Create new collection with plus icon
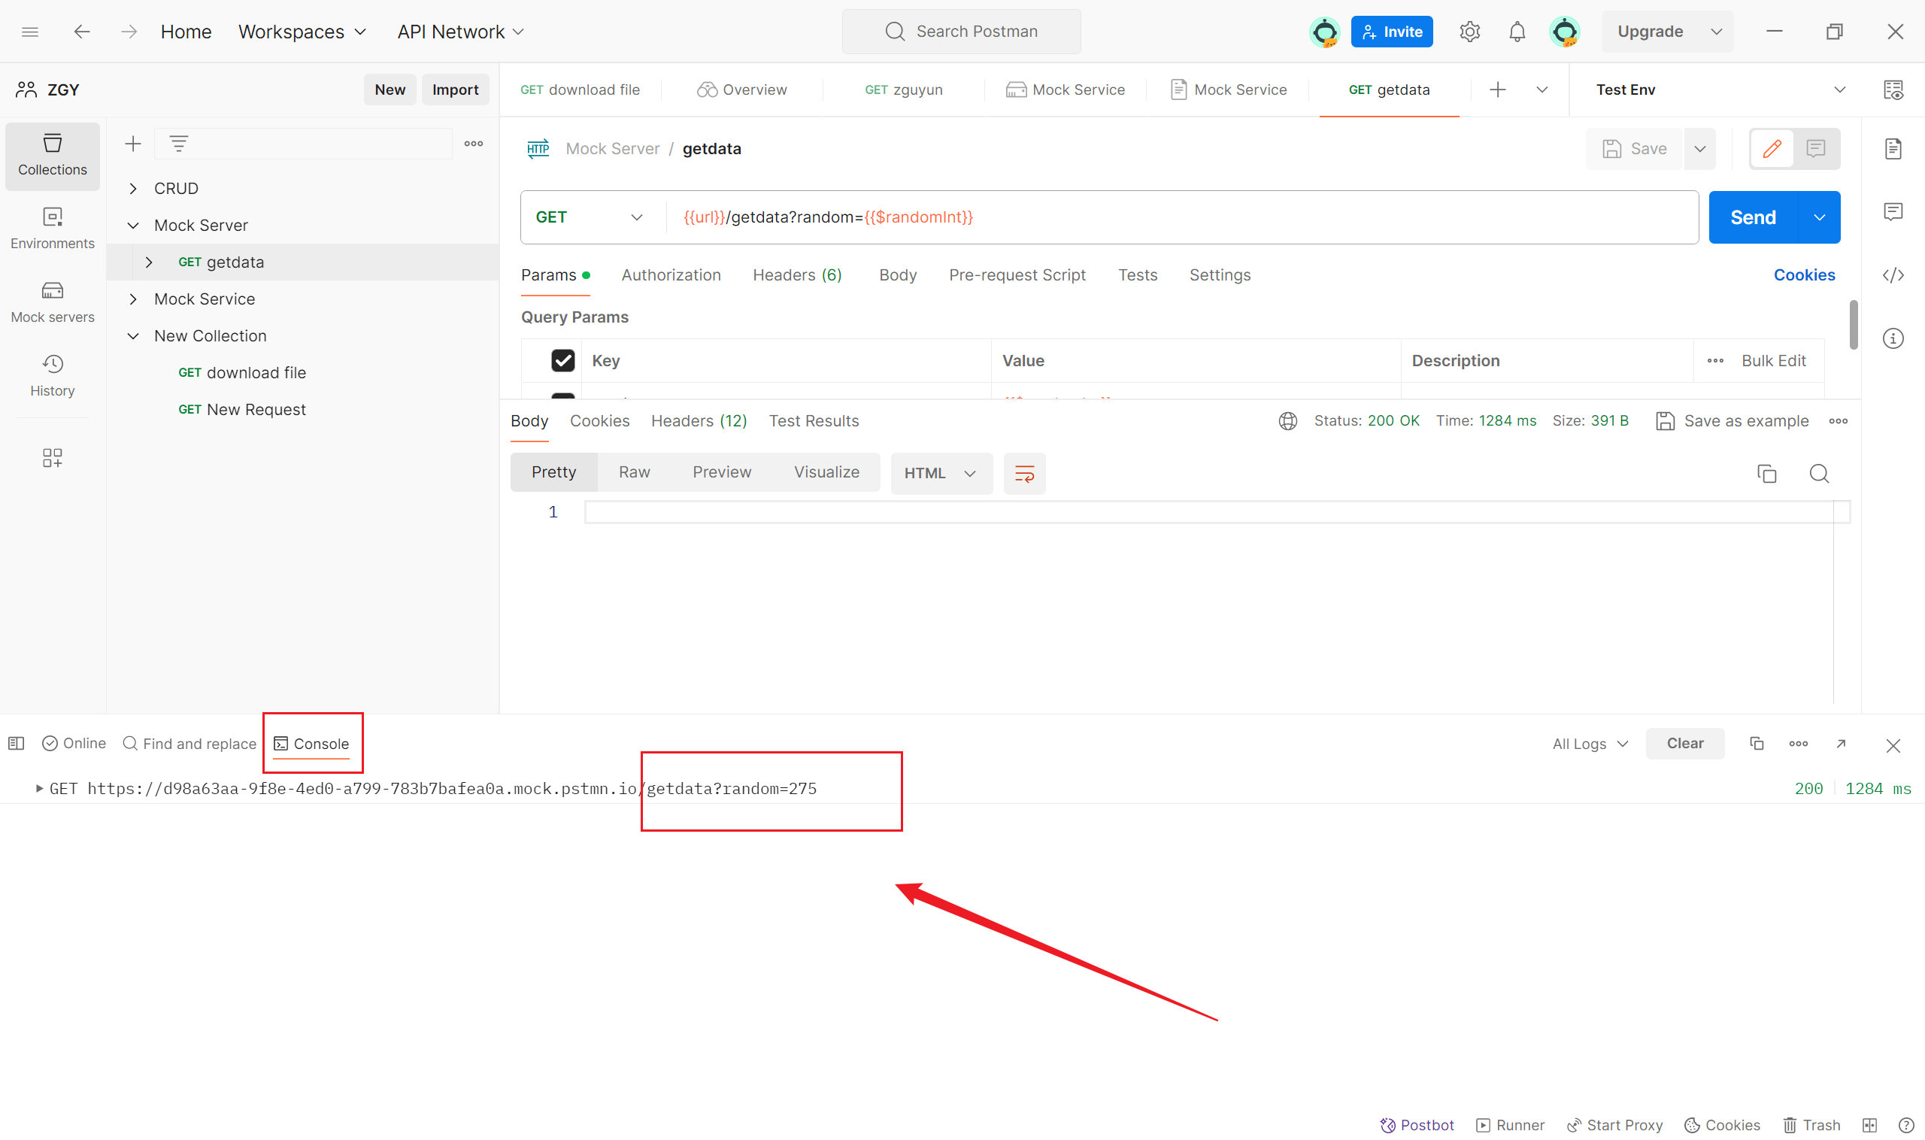1925x1140 pixels. click(x=133, y=144)
